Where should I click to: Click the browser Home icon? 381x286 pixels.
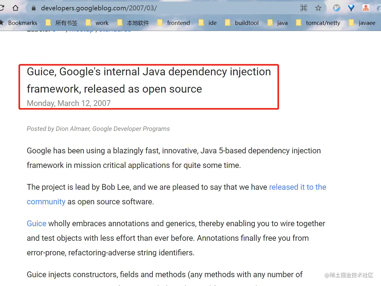click(x=15, y=8)
